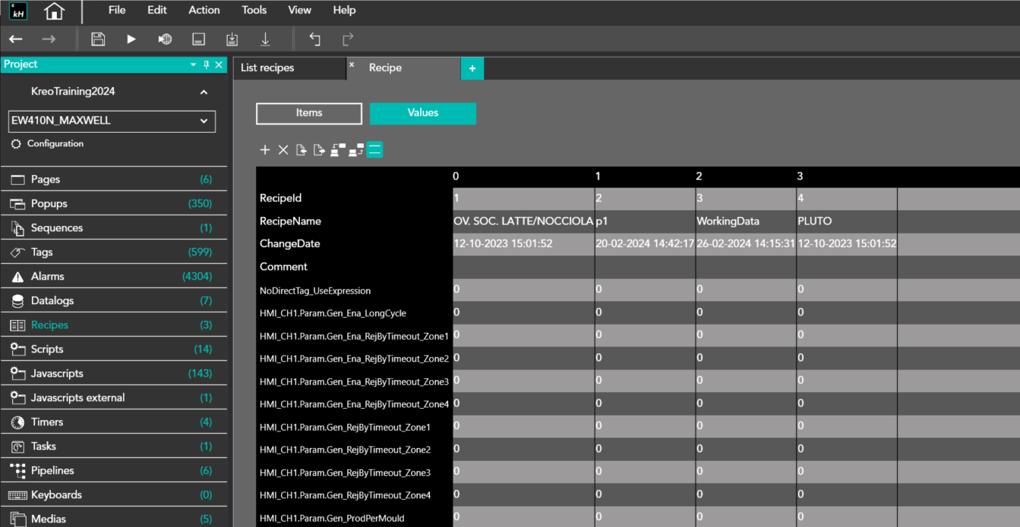
Task: Add a new recipe column with plus icon
Action: 265,150
